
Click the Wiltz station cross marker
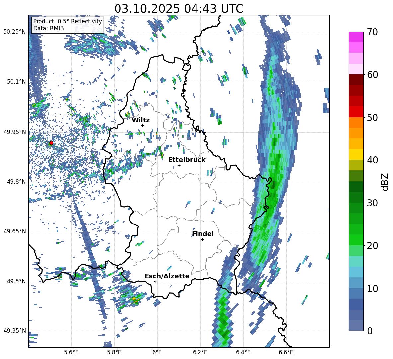143,126
